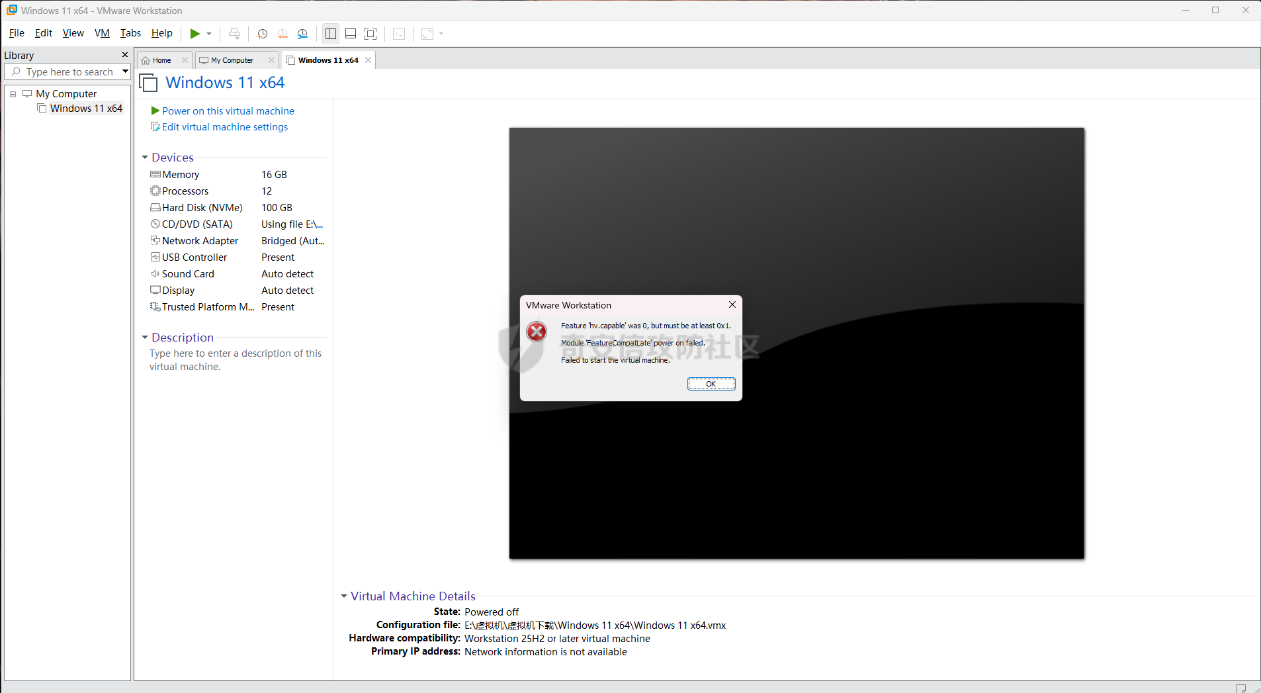The height and width of the screenshot is (693, 1261).
Task: Click the Trusted Platform Module device icon
Action: [x=155, y=307]
